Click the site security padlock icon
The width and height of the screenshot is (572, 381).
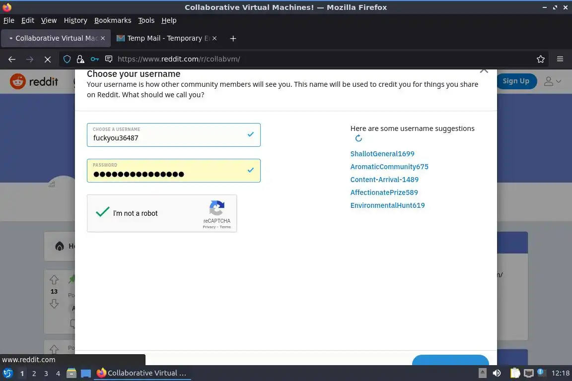click(x=80, y=59)
